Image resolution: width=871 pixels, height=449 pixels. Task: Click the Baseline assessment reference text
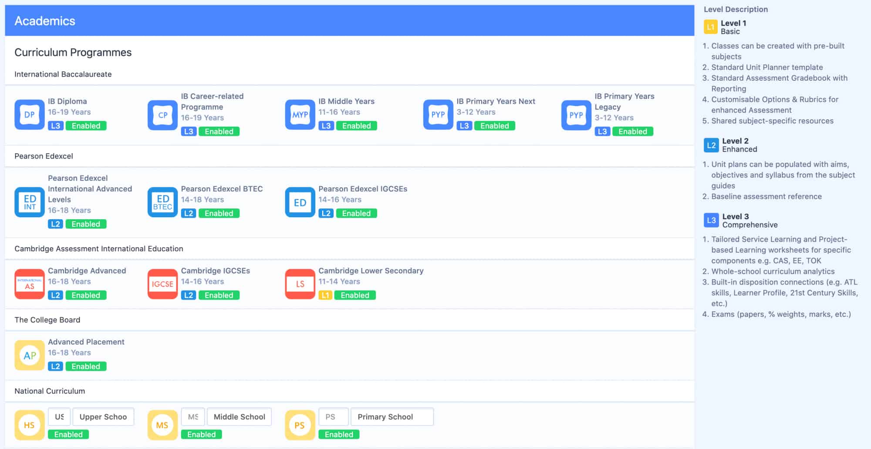click(x=766, y=197)
